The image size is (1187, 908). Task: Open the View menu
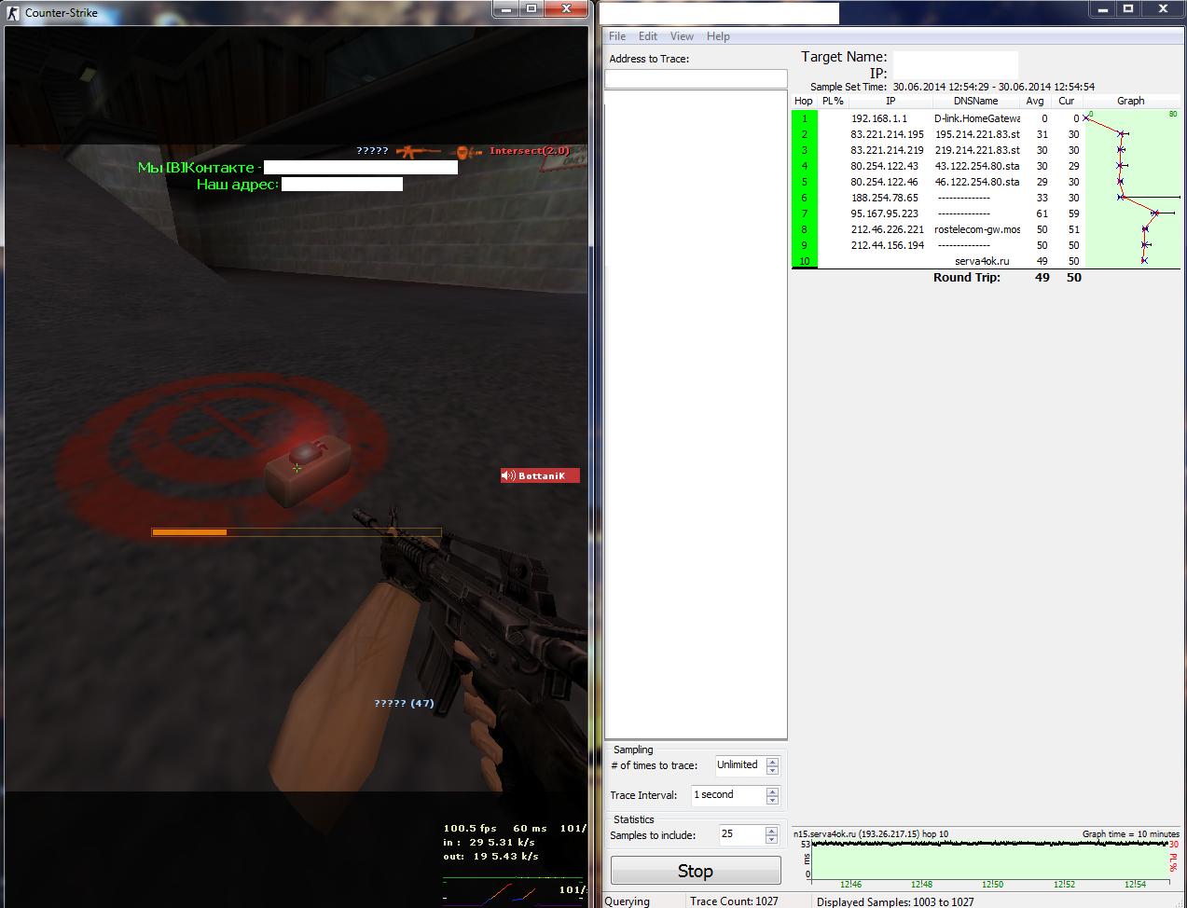point(682,36)
